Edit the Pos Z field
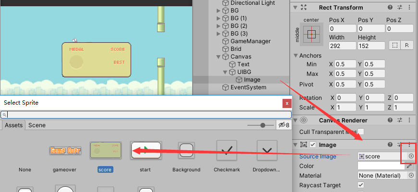Image resolution: width=418 pixels, height=192 pixels. (x=400, y=28)
